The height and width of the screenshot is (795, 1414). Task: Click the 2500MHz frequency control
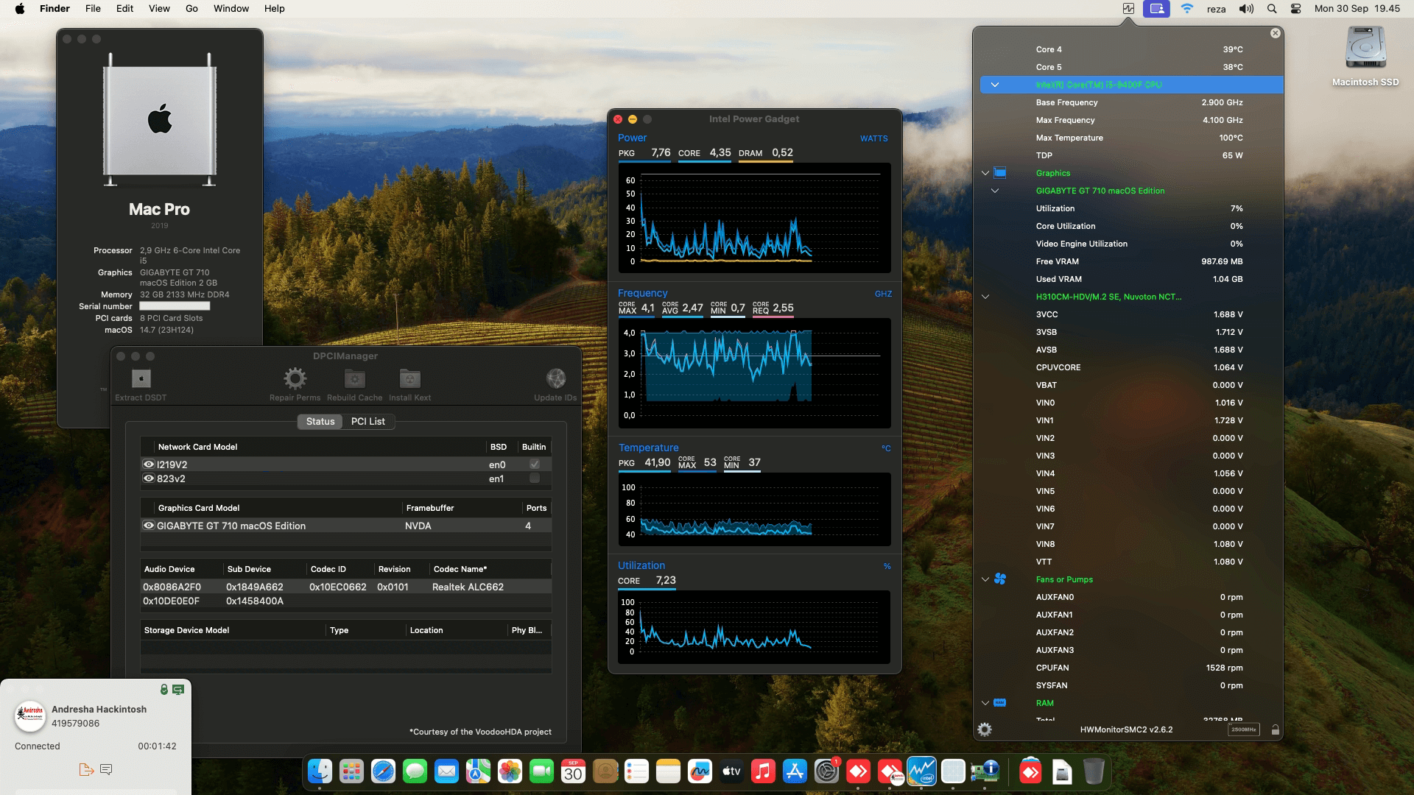1244,729
